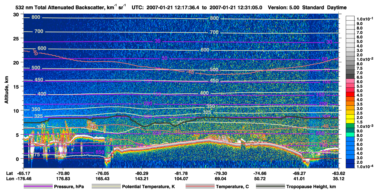Click latitude value '-69.27'
This screenshot has width=376, height=193.
tap(299, 173)
